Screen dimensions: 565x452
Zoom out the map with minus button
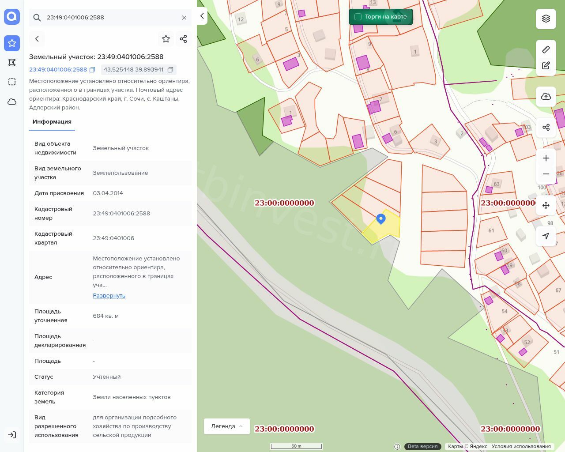546,174
